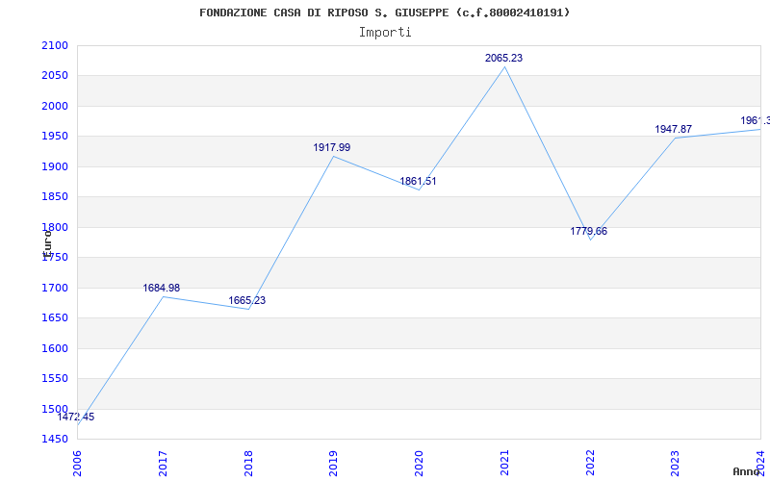Viewport: 770px width, 481px height.
Task: Click the x-axis year label 2022
Action: pos(590,463)
